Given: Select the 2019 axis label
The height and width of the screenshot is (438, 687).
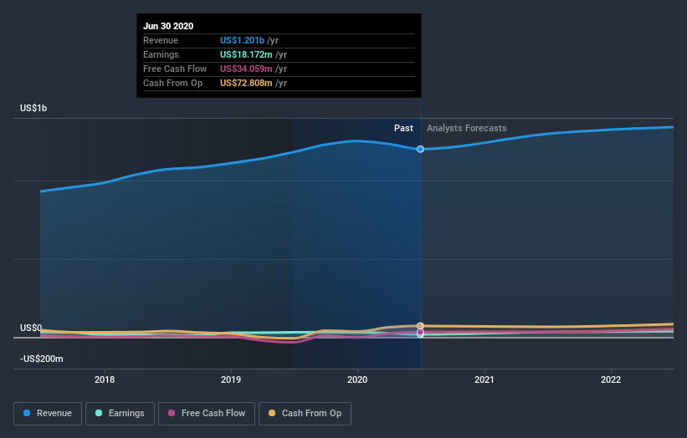Looking at the screenshot, I should 231,379.
